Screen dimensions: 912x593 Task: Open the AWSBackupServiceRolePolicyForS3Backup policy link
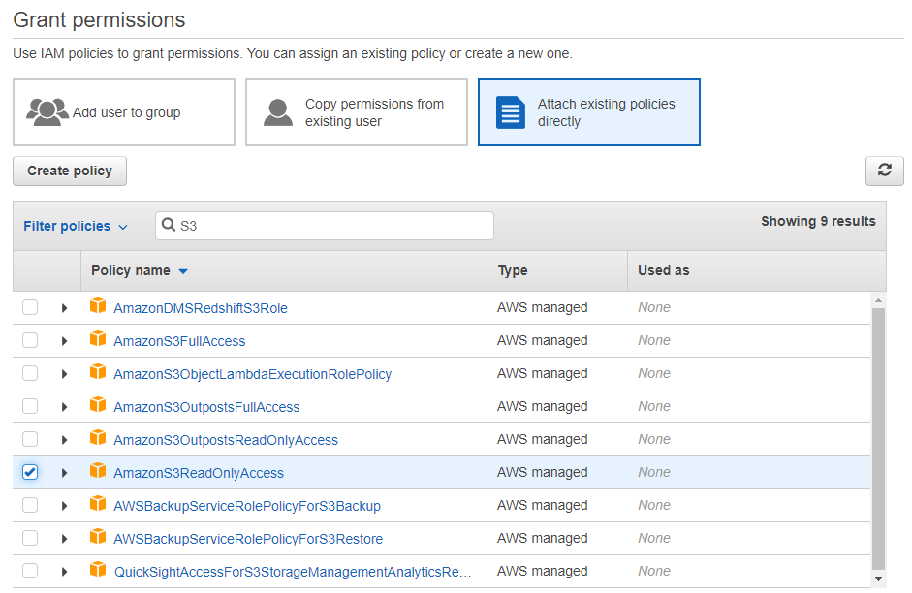point(246,506)
